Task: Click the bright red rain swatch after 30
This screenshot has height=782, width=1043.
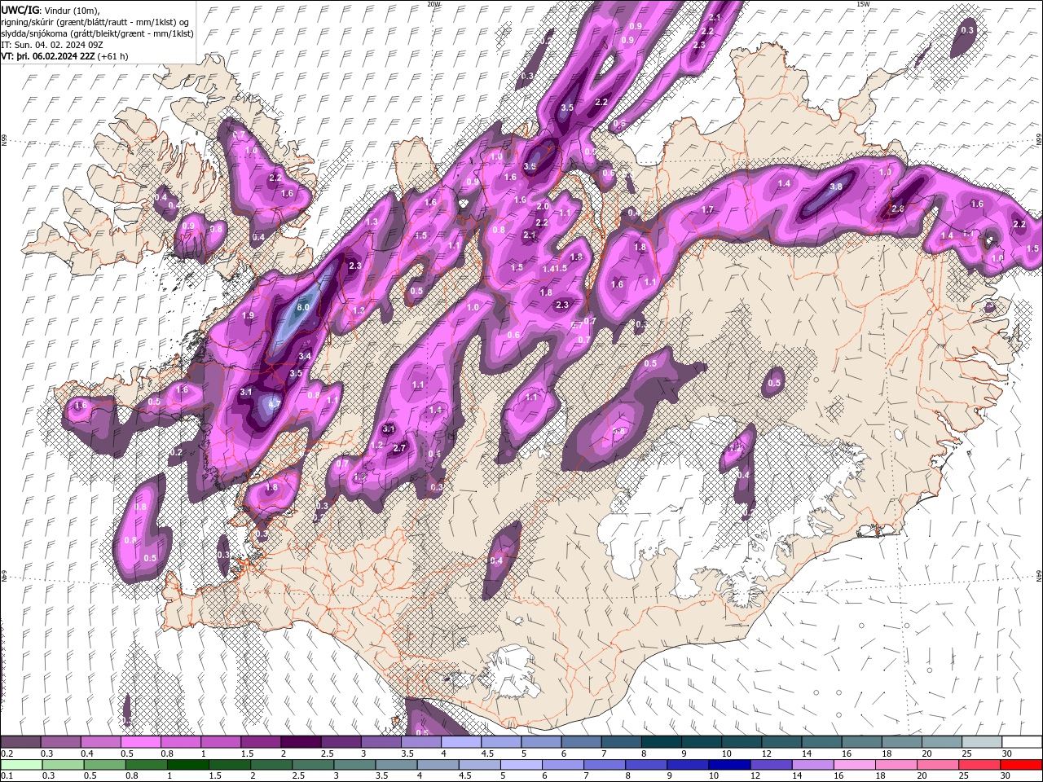Action: [1022, 764]
